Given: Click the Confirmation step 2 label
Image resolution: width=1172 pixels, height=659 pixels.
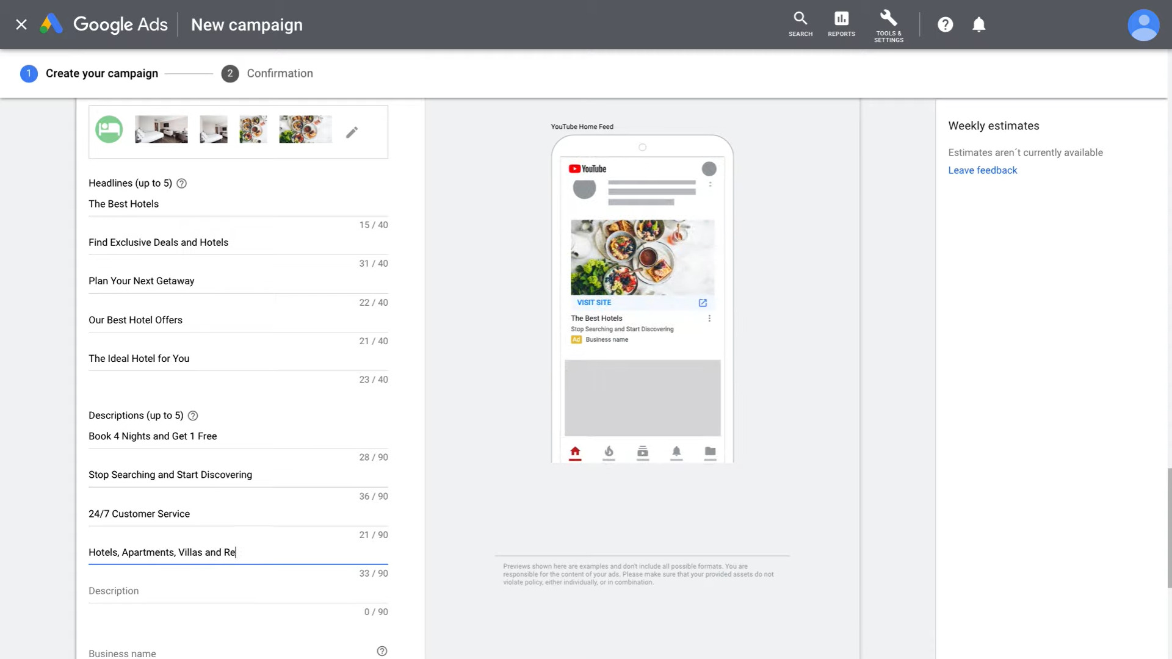Looking at the screenshot, I should [x=278, y=73].
